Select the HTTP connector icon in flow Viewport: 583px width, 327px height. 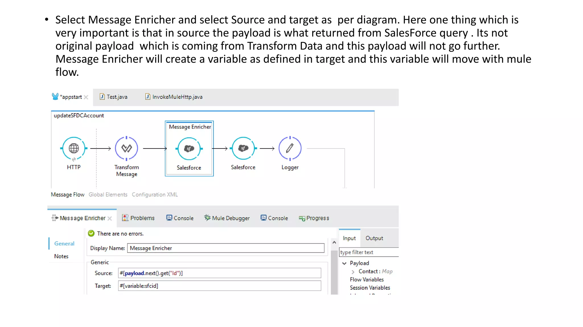(x=74, y=148)
